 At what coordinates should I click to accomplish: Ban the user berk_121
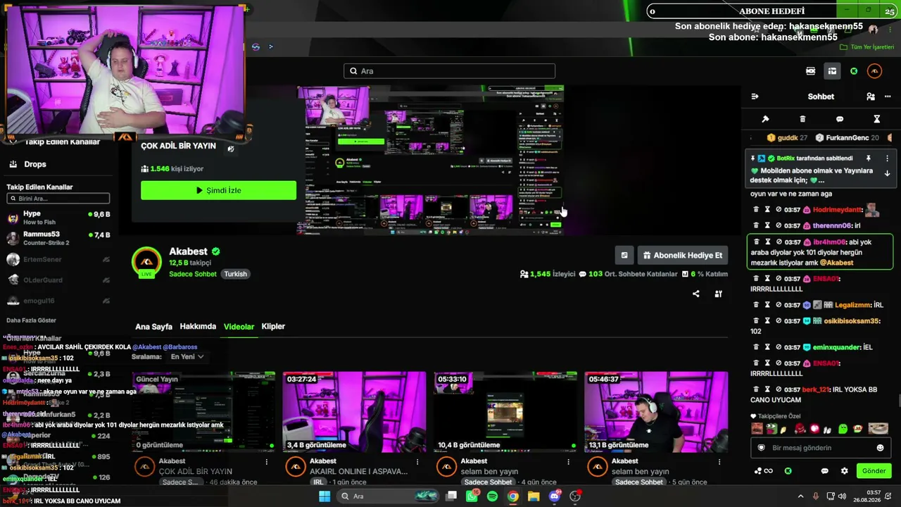pyautogui.click(x=780, y=389)
